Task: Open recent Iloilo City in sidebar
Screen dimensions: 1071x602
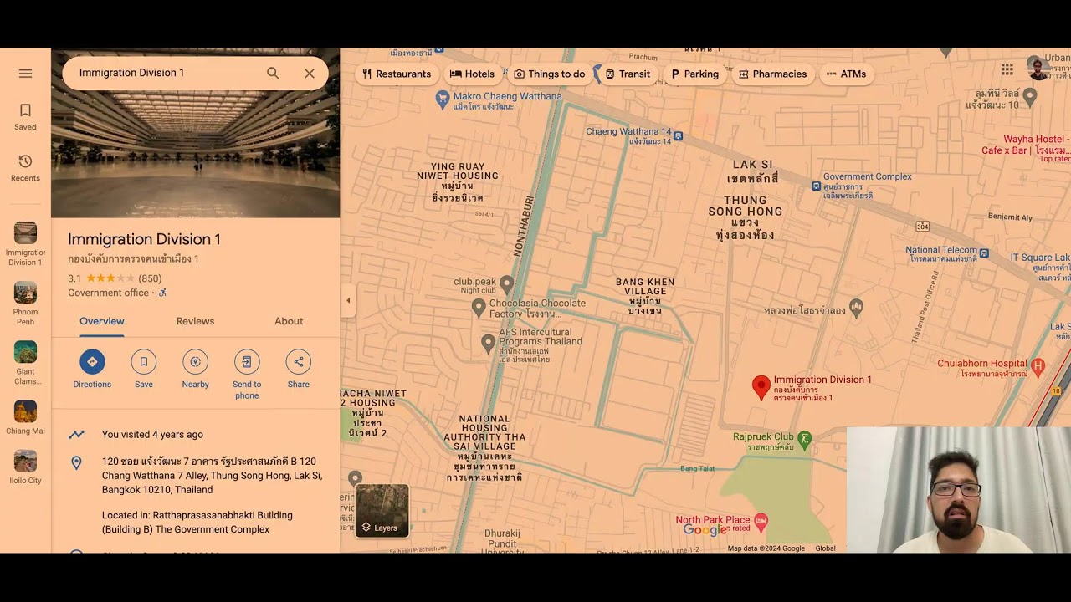Action: pos(25,467)
